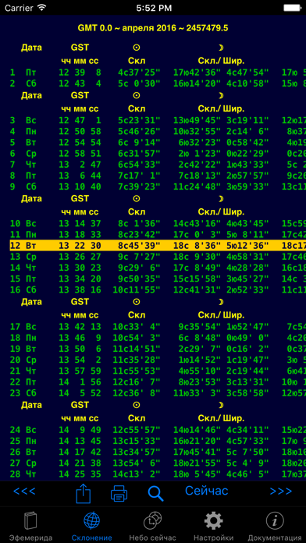Go to next month with >>>
This screenshot has height=543, width=306.
point(281,491)
